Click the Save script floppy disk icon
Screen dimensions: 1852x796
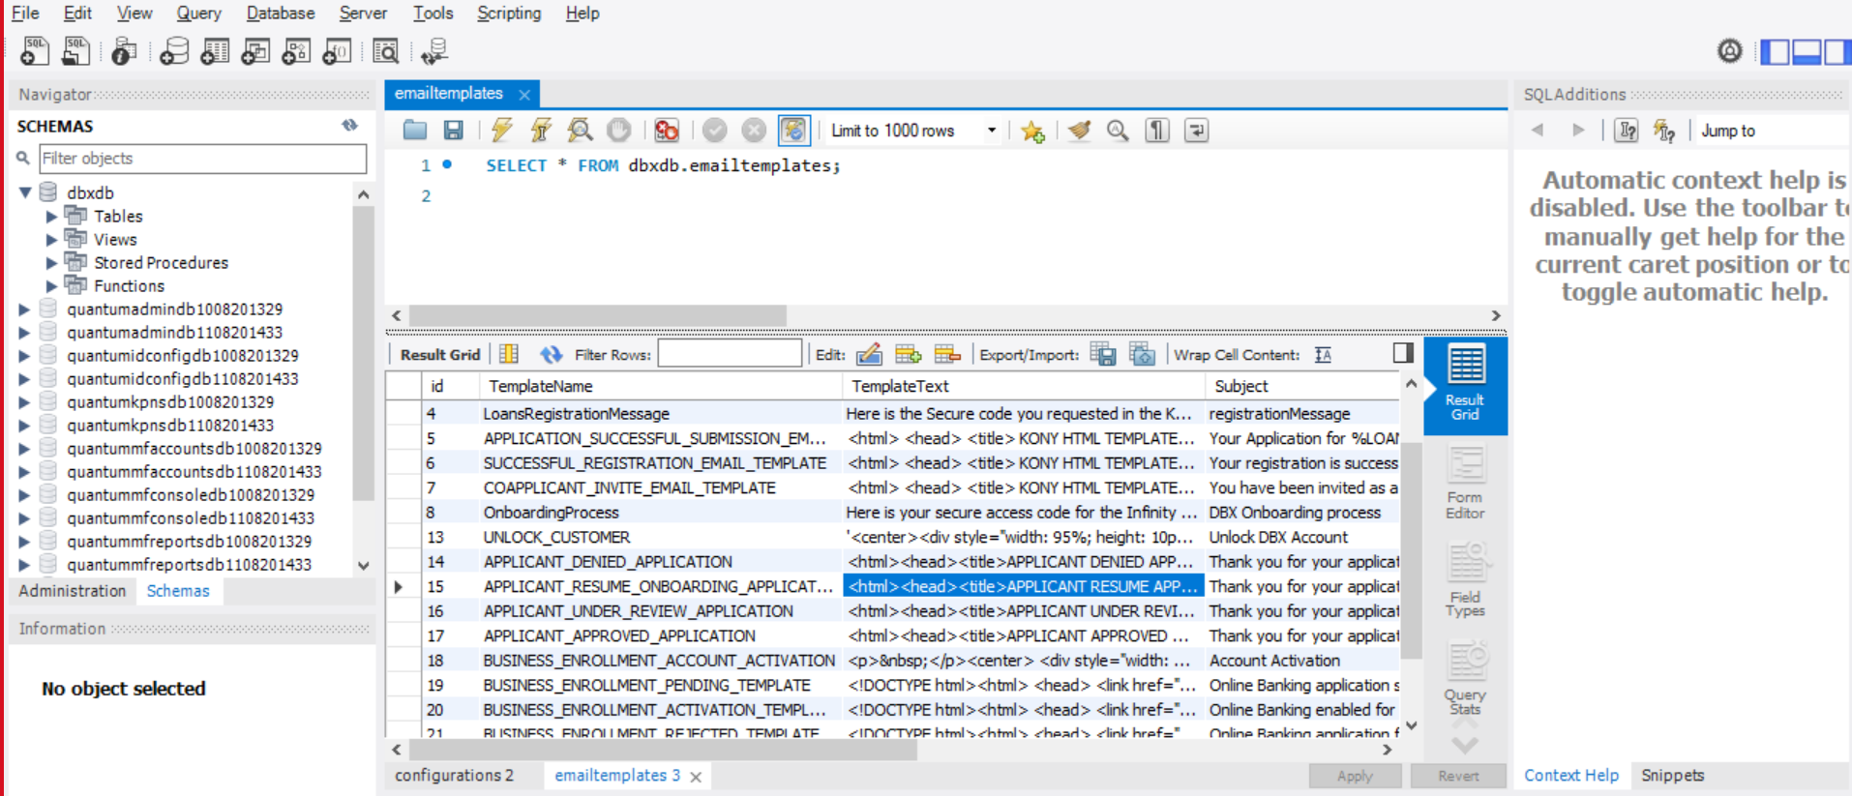[x=453, y=131]
